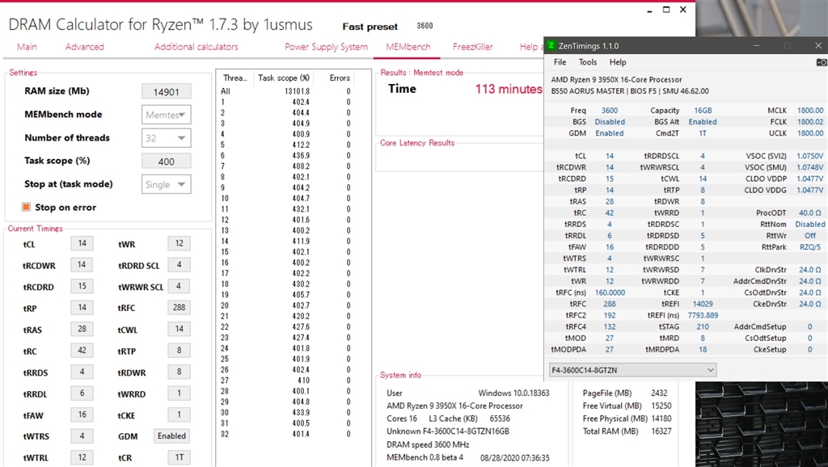Open the Additional calculators tab
828x467 pixels.
coord(196,46)
